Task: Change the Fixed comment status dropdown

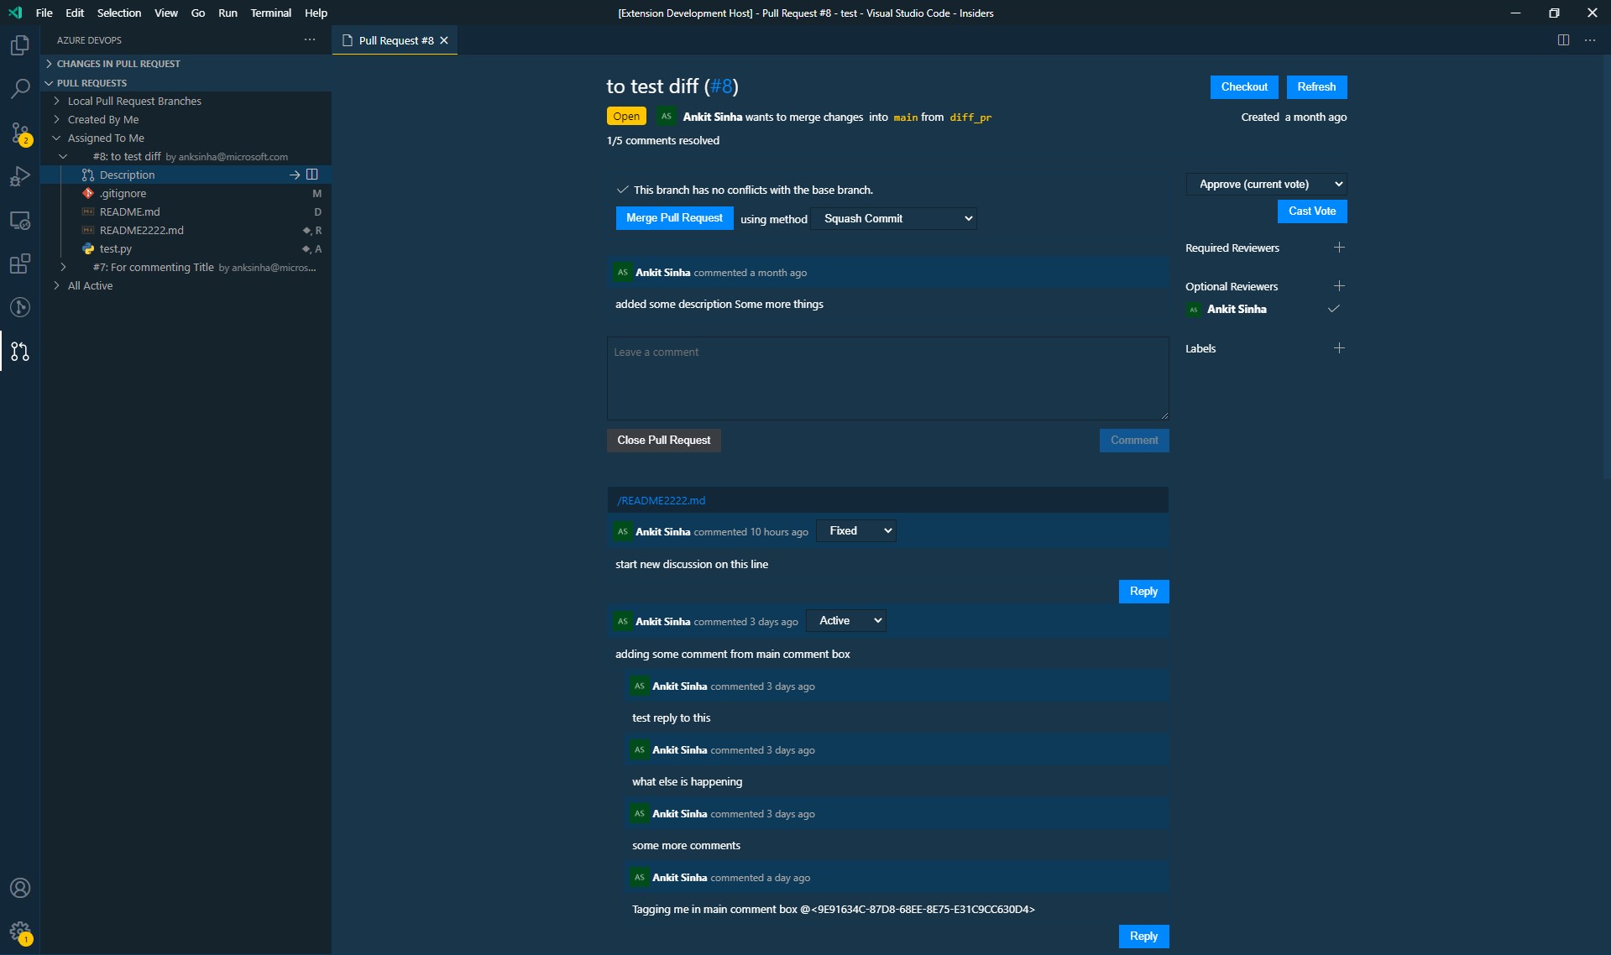Action: 856,530
